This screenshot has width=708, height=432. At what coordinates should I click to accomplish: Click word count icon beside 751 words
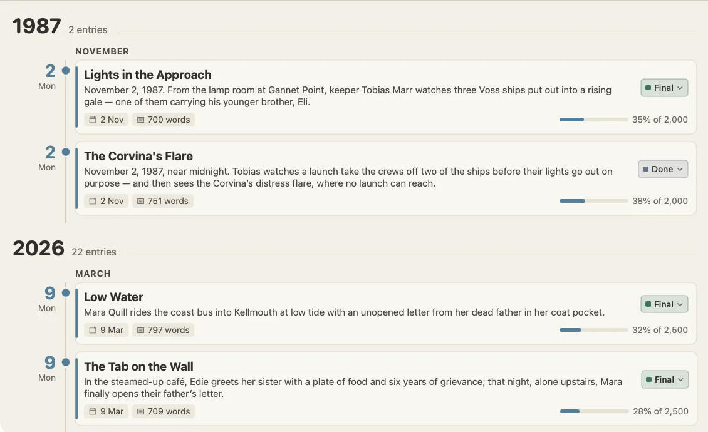[140, 201]
